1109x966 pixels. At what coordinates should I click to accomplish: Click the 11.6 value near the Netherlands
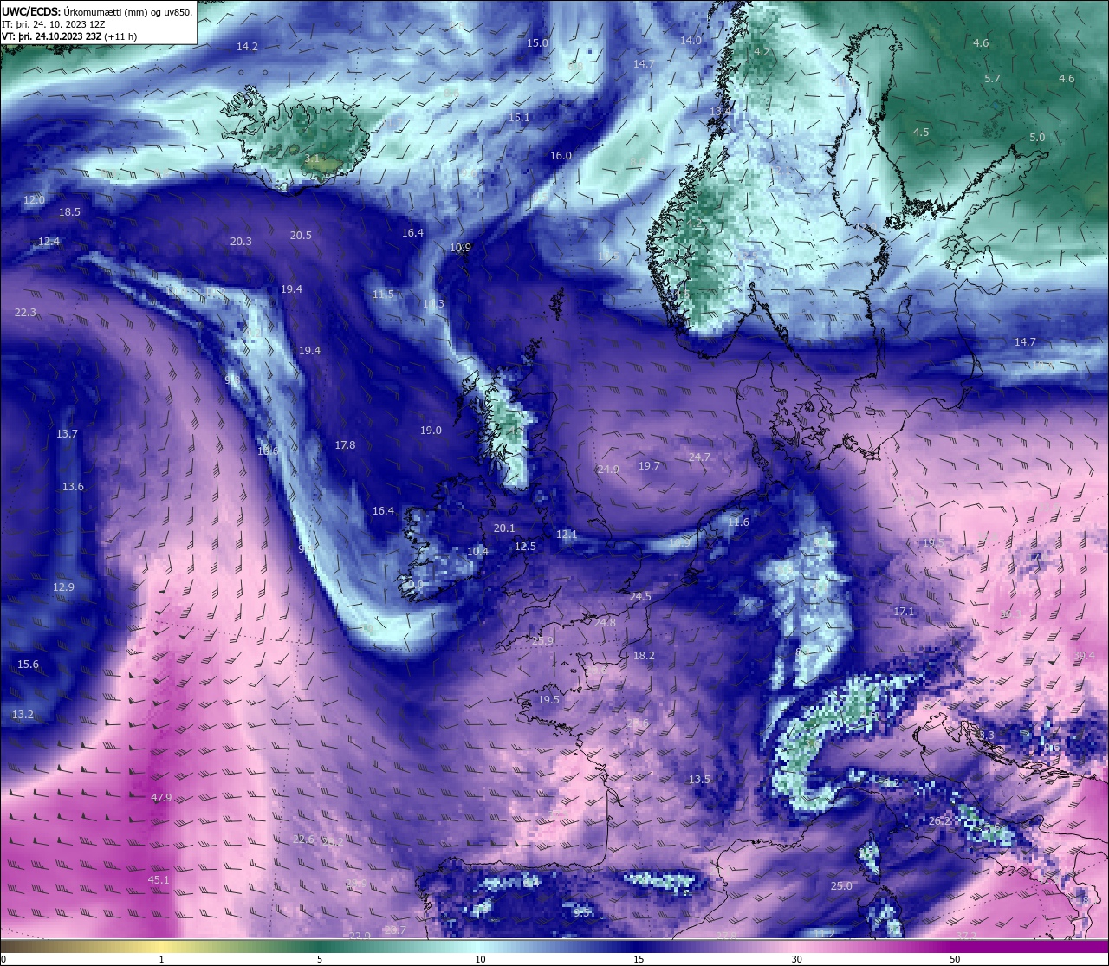pyautogui.click(x=738, y=522)
